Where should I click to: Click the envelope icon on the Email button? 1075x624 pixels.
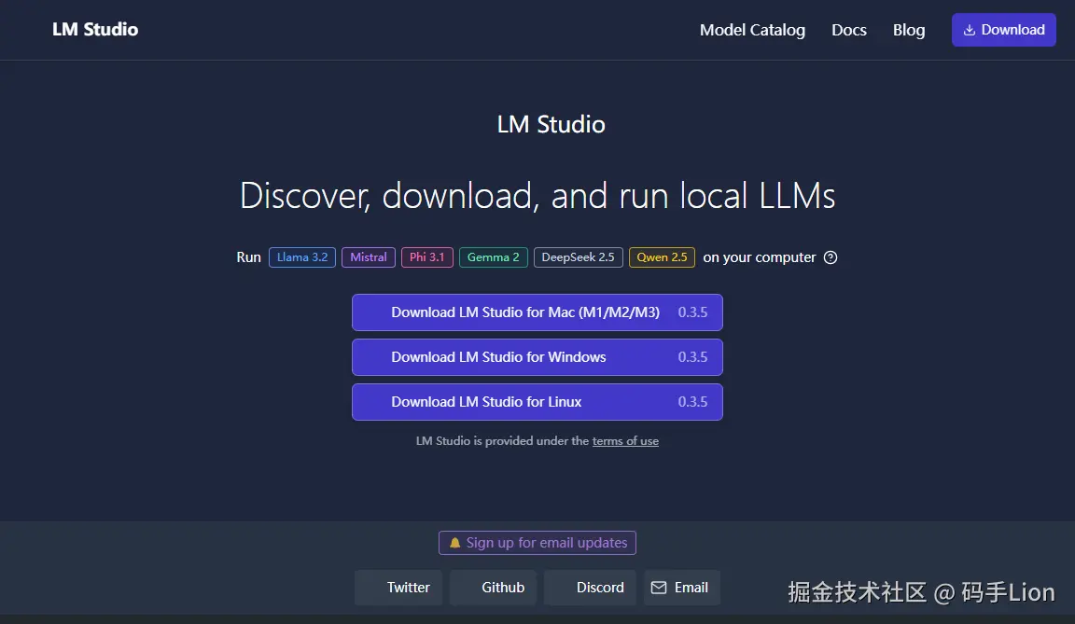tap(662, 588)
